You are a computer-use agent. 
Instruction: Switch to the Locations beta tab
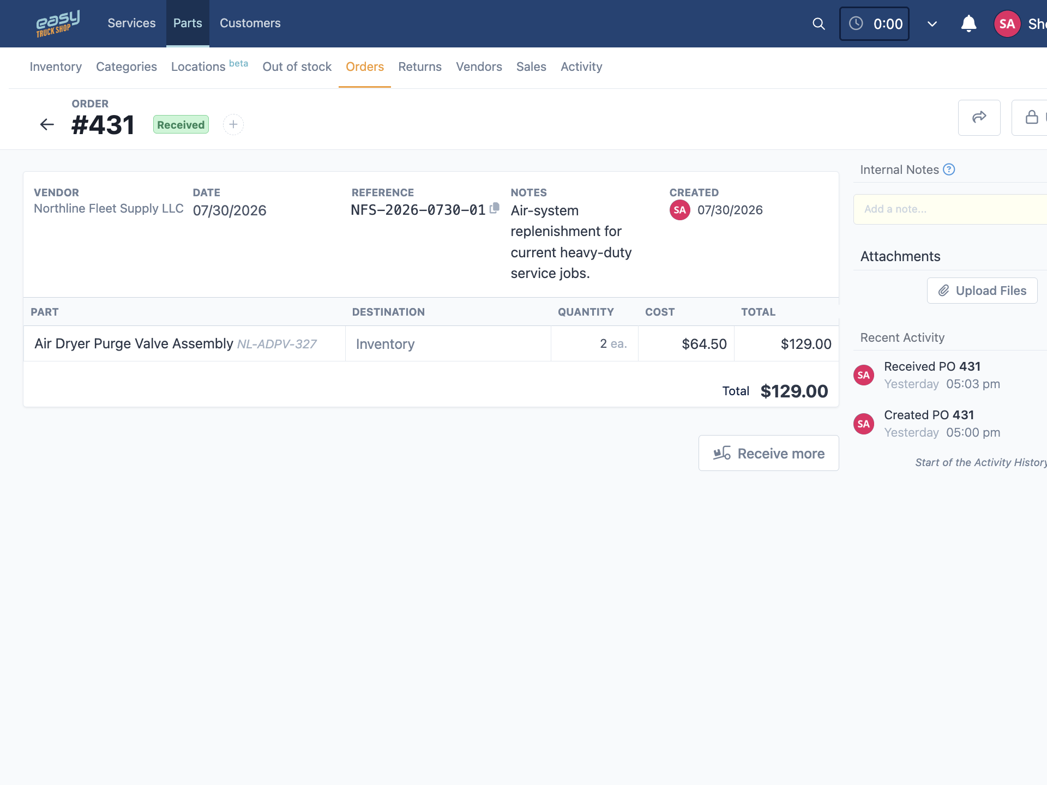[209, 67]
